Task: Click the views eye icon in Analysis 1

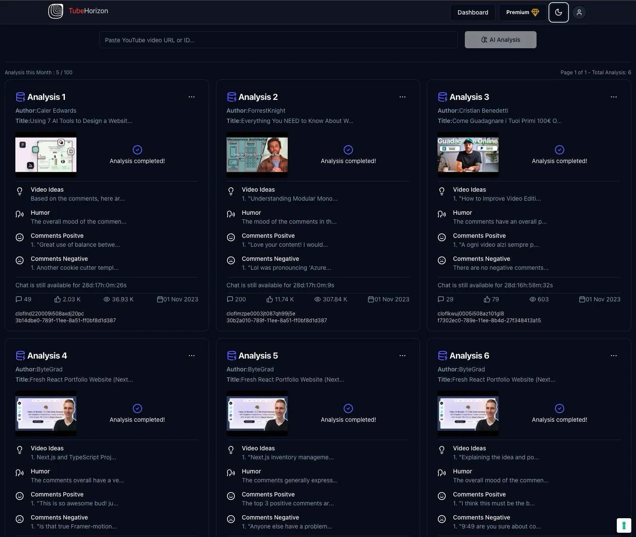Action: click(x=107, y=299)
